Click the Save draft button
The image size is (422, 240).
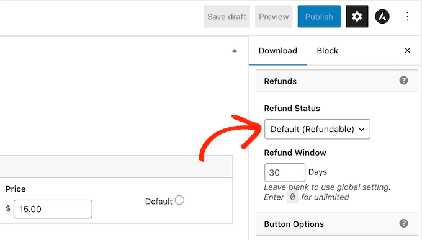227,16
